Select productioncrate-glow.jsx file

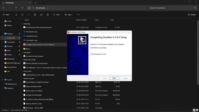click(x=35, y=56)
